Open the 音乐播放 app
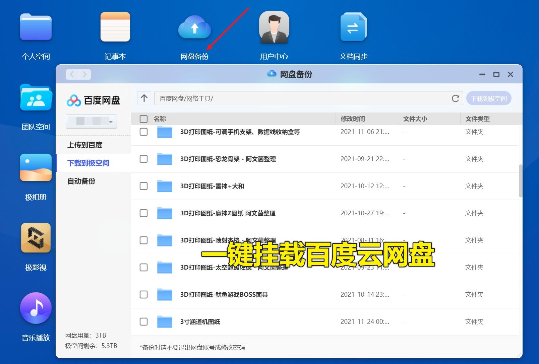Viewport: 539px width, 364px height. [36, 308]
